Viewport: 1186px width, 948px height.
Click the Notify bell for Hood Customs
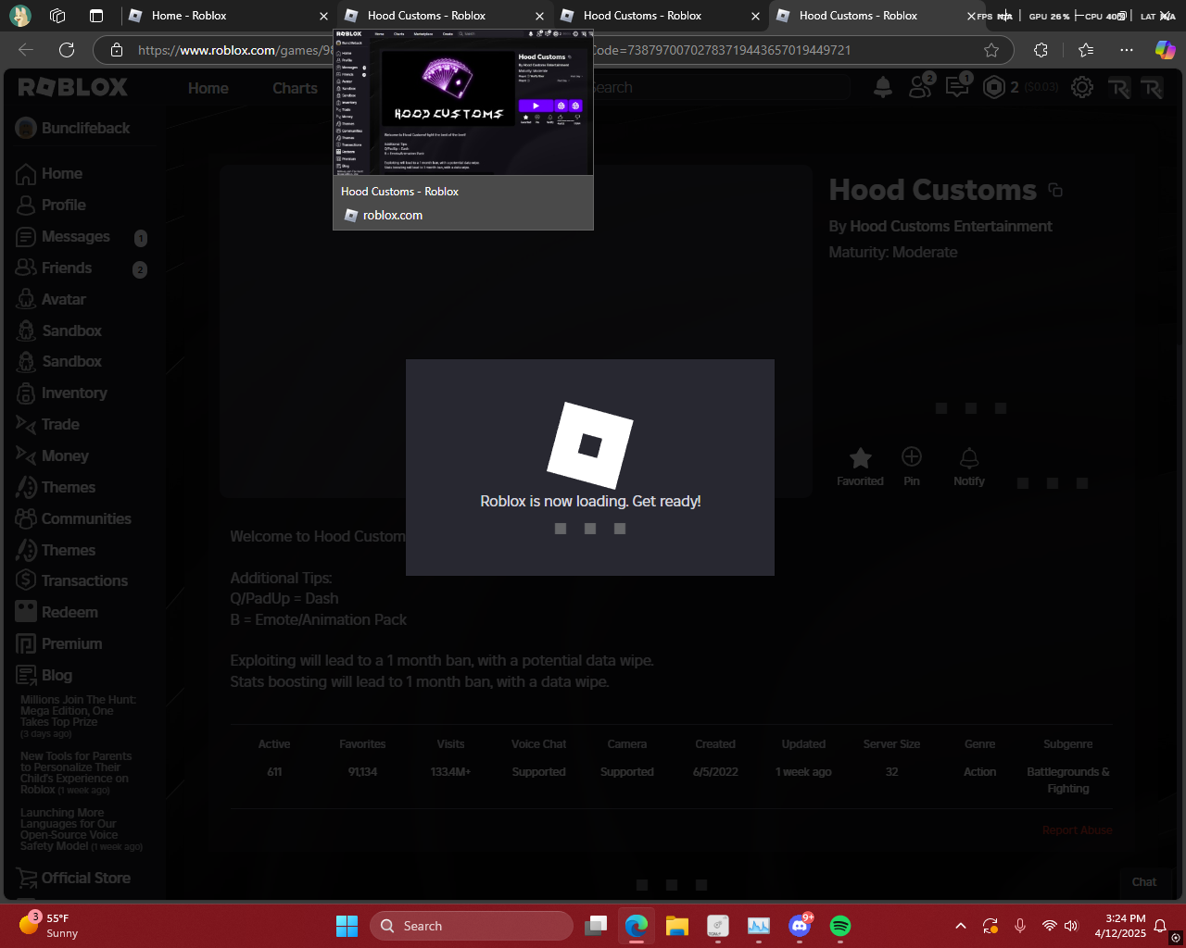click(x=969, y=457)
